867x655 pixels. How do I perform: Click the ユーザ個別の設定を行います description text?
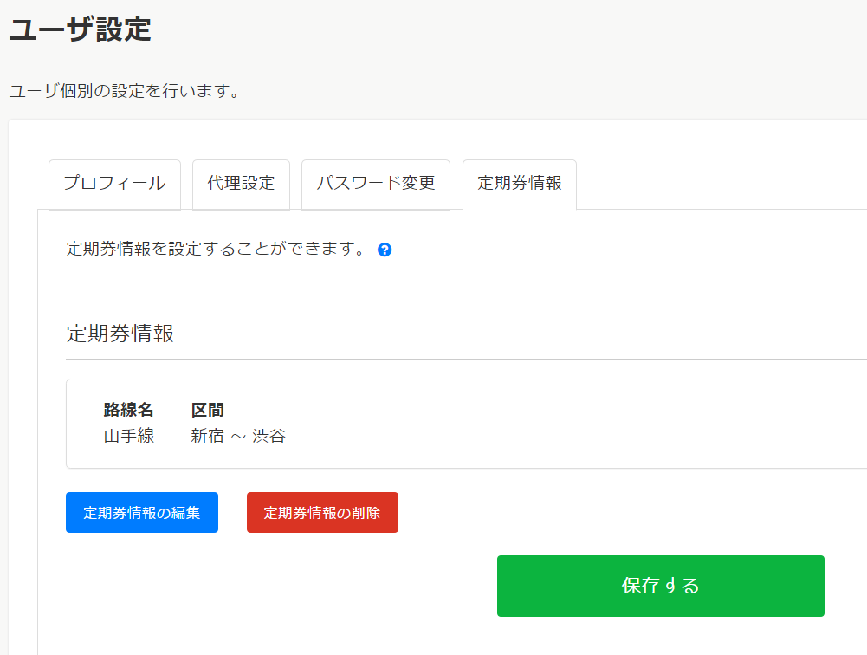tap(125, 91)
